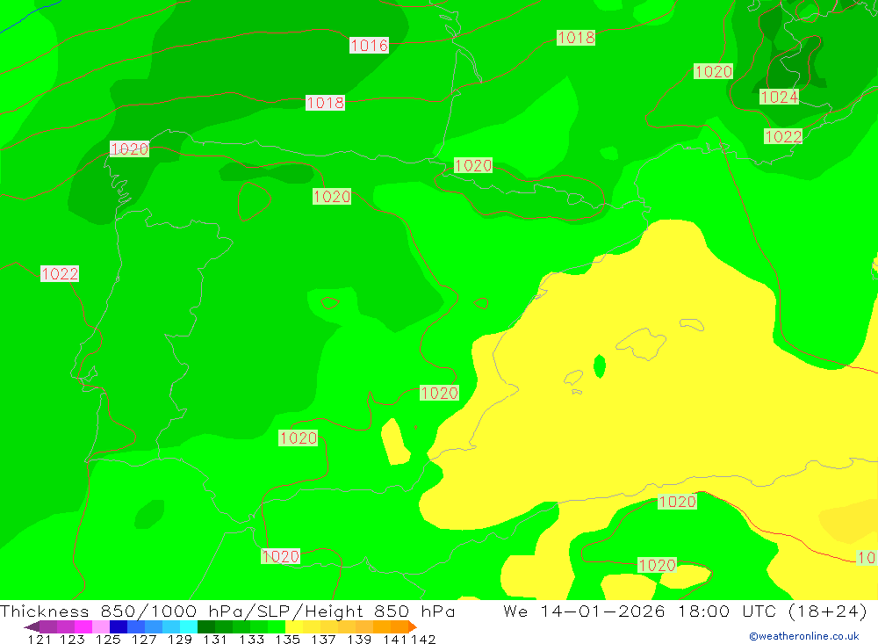Click the orange right arrow of legend

click(413, 626)
